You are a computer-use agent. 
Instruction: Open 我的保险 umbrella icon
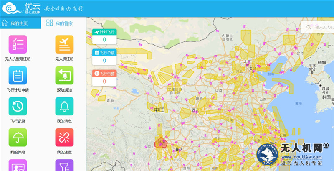pyautogui.click(x=18, y=137)
